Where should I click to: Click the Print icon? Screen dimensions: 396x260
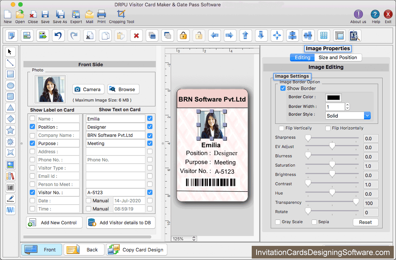tap(102, 15)
